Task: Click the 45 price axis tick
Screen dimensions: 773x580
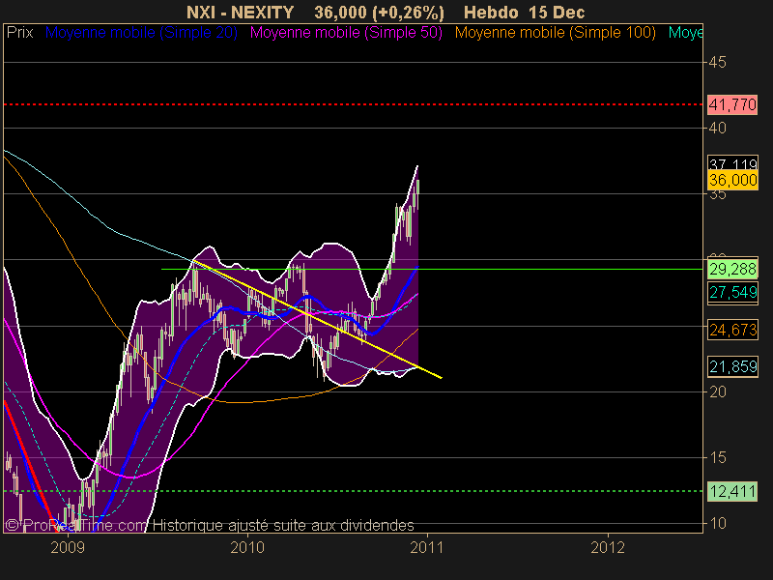Action: (x=717, y=62)
